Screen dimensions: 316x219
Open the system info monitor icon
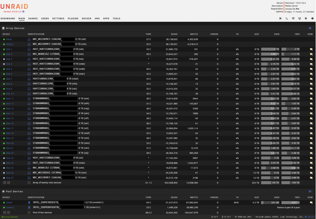tap(300, 18)
